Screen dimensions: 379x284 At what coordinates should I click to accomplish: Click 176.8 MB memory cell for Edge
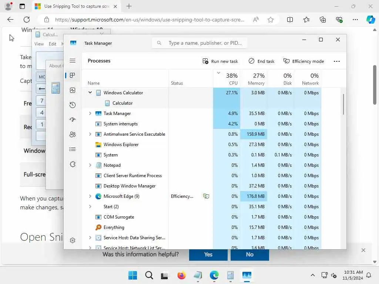254,196
